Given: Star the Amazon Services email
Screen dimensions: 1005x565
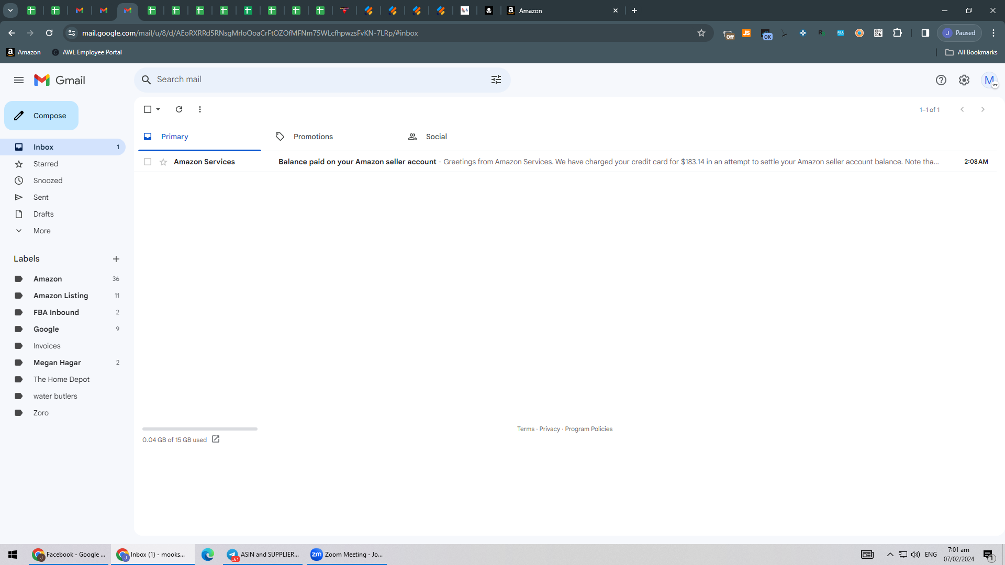Looking at the screenshot, I should click(163, 162).
